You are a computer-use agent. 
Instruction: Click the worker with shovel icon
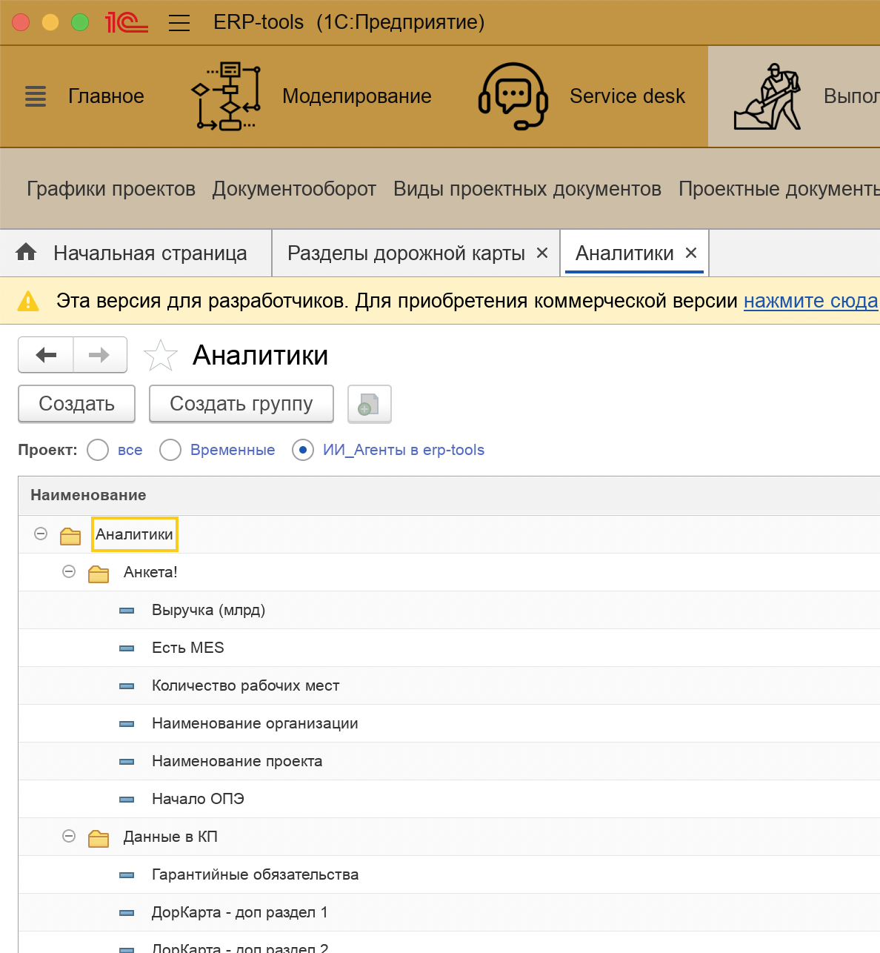click(x=767, y=96)
